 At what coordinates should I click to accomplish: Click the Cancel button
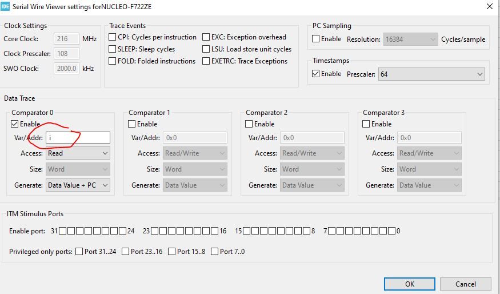coord(465,284)
